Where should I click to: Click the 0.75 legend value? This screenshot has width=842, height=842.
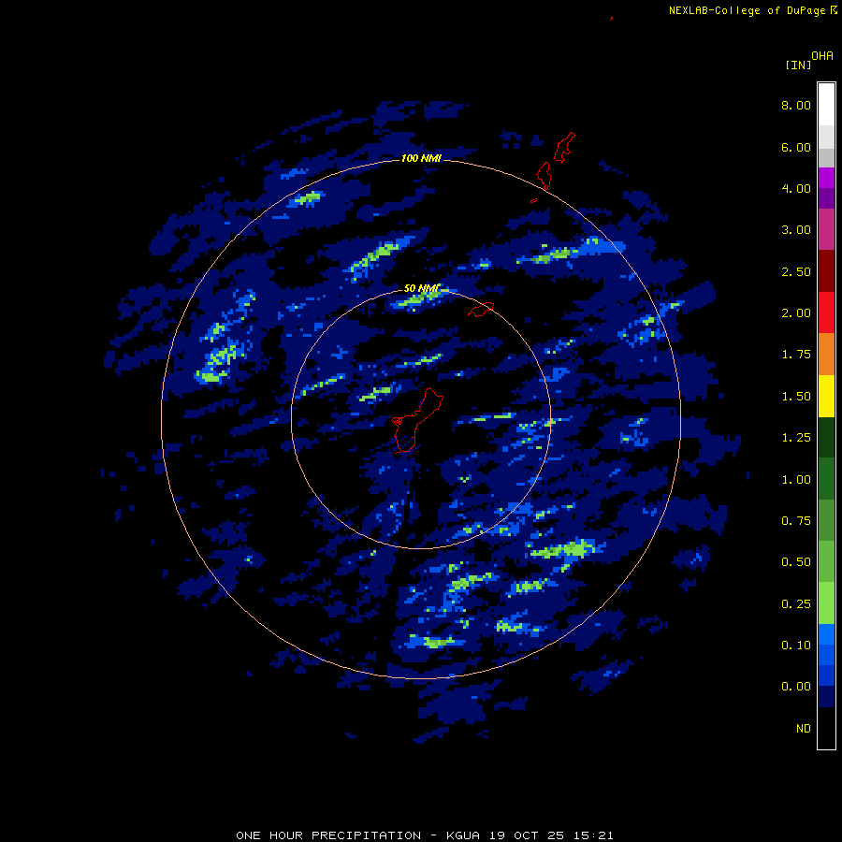pos(796,521)
